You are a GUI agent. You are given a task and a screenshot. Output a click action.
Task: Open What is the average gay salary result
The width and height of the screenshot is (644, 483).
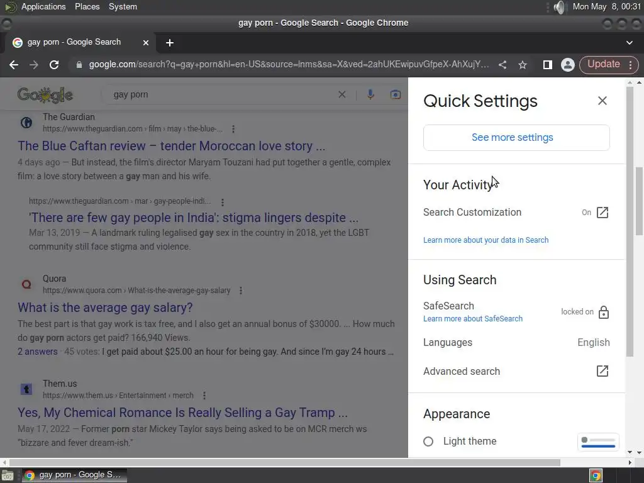click(x=105, y=308)
